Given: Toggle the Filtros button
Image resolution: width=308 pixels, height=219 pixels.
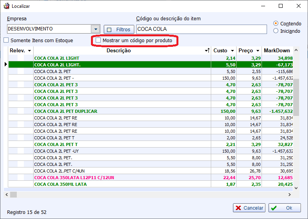Looking at the screenshot, I should (119, 29).
